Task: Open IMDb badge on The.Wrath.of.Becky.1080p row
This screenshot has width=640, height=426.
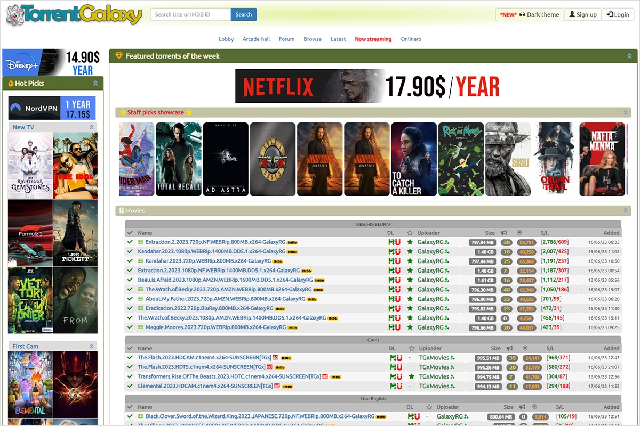Action: 333,318
